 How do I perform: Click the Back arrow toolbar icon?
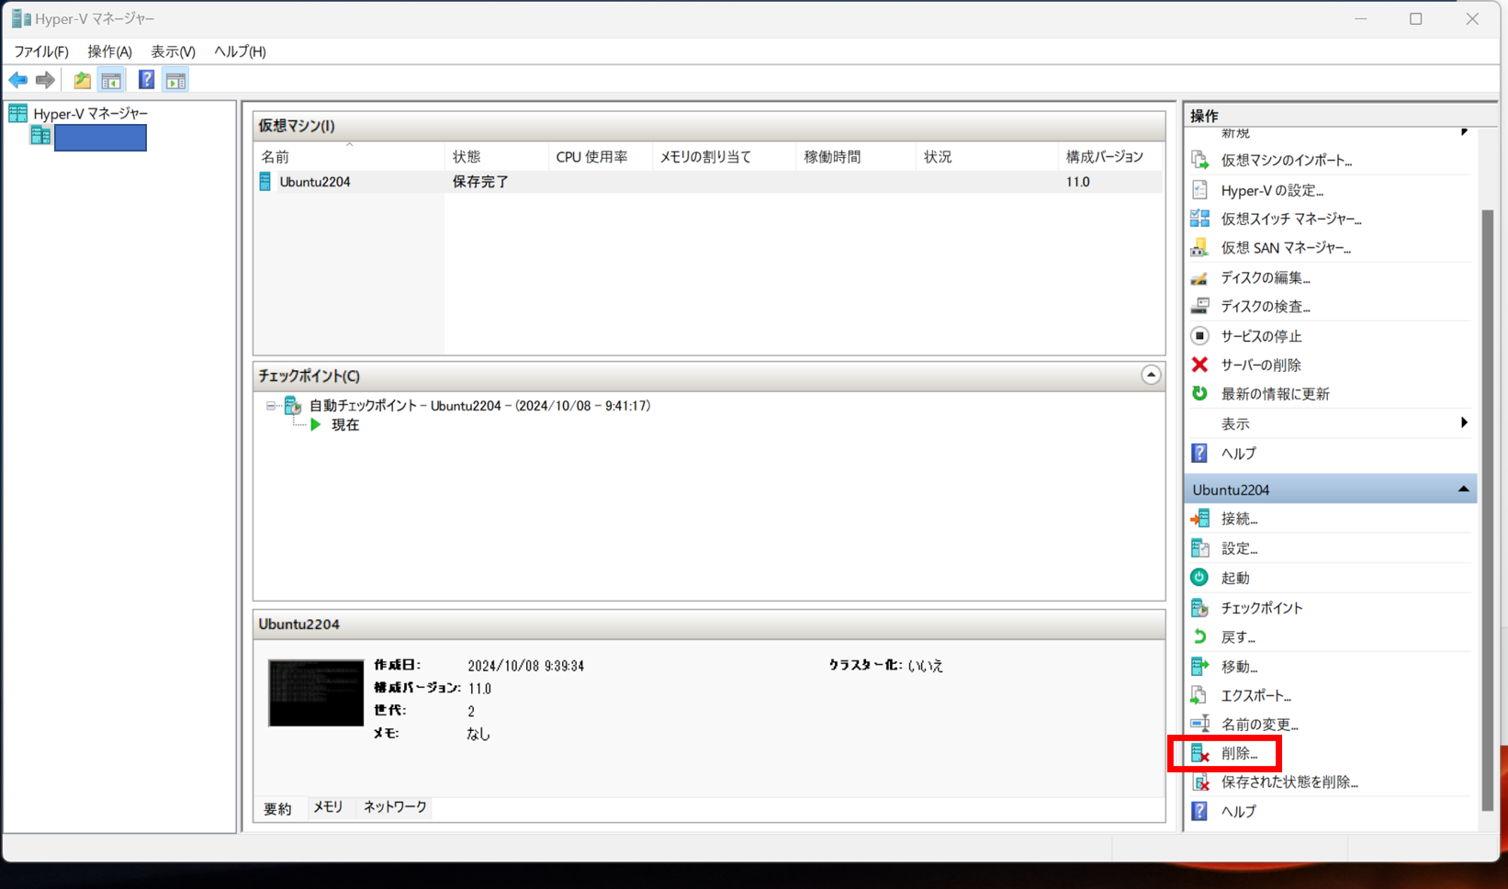[x=17, y=80]
